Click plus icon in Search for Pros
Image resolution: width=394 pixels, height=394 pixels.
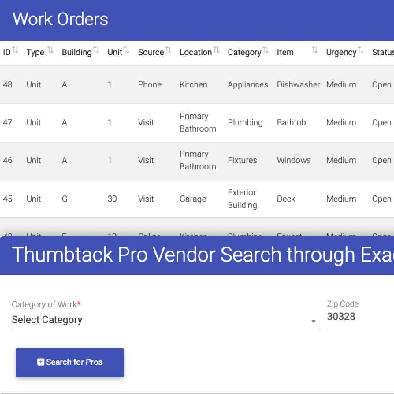click(x=41, y=362)
